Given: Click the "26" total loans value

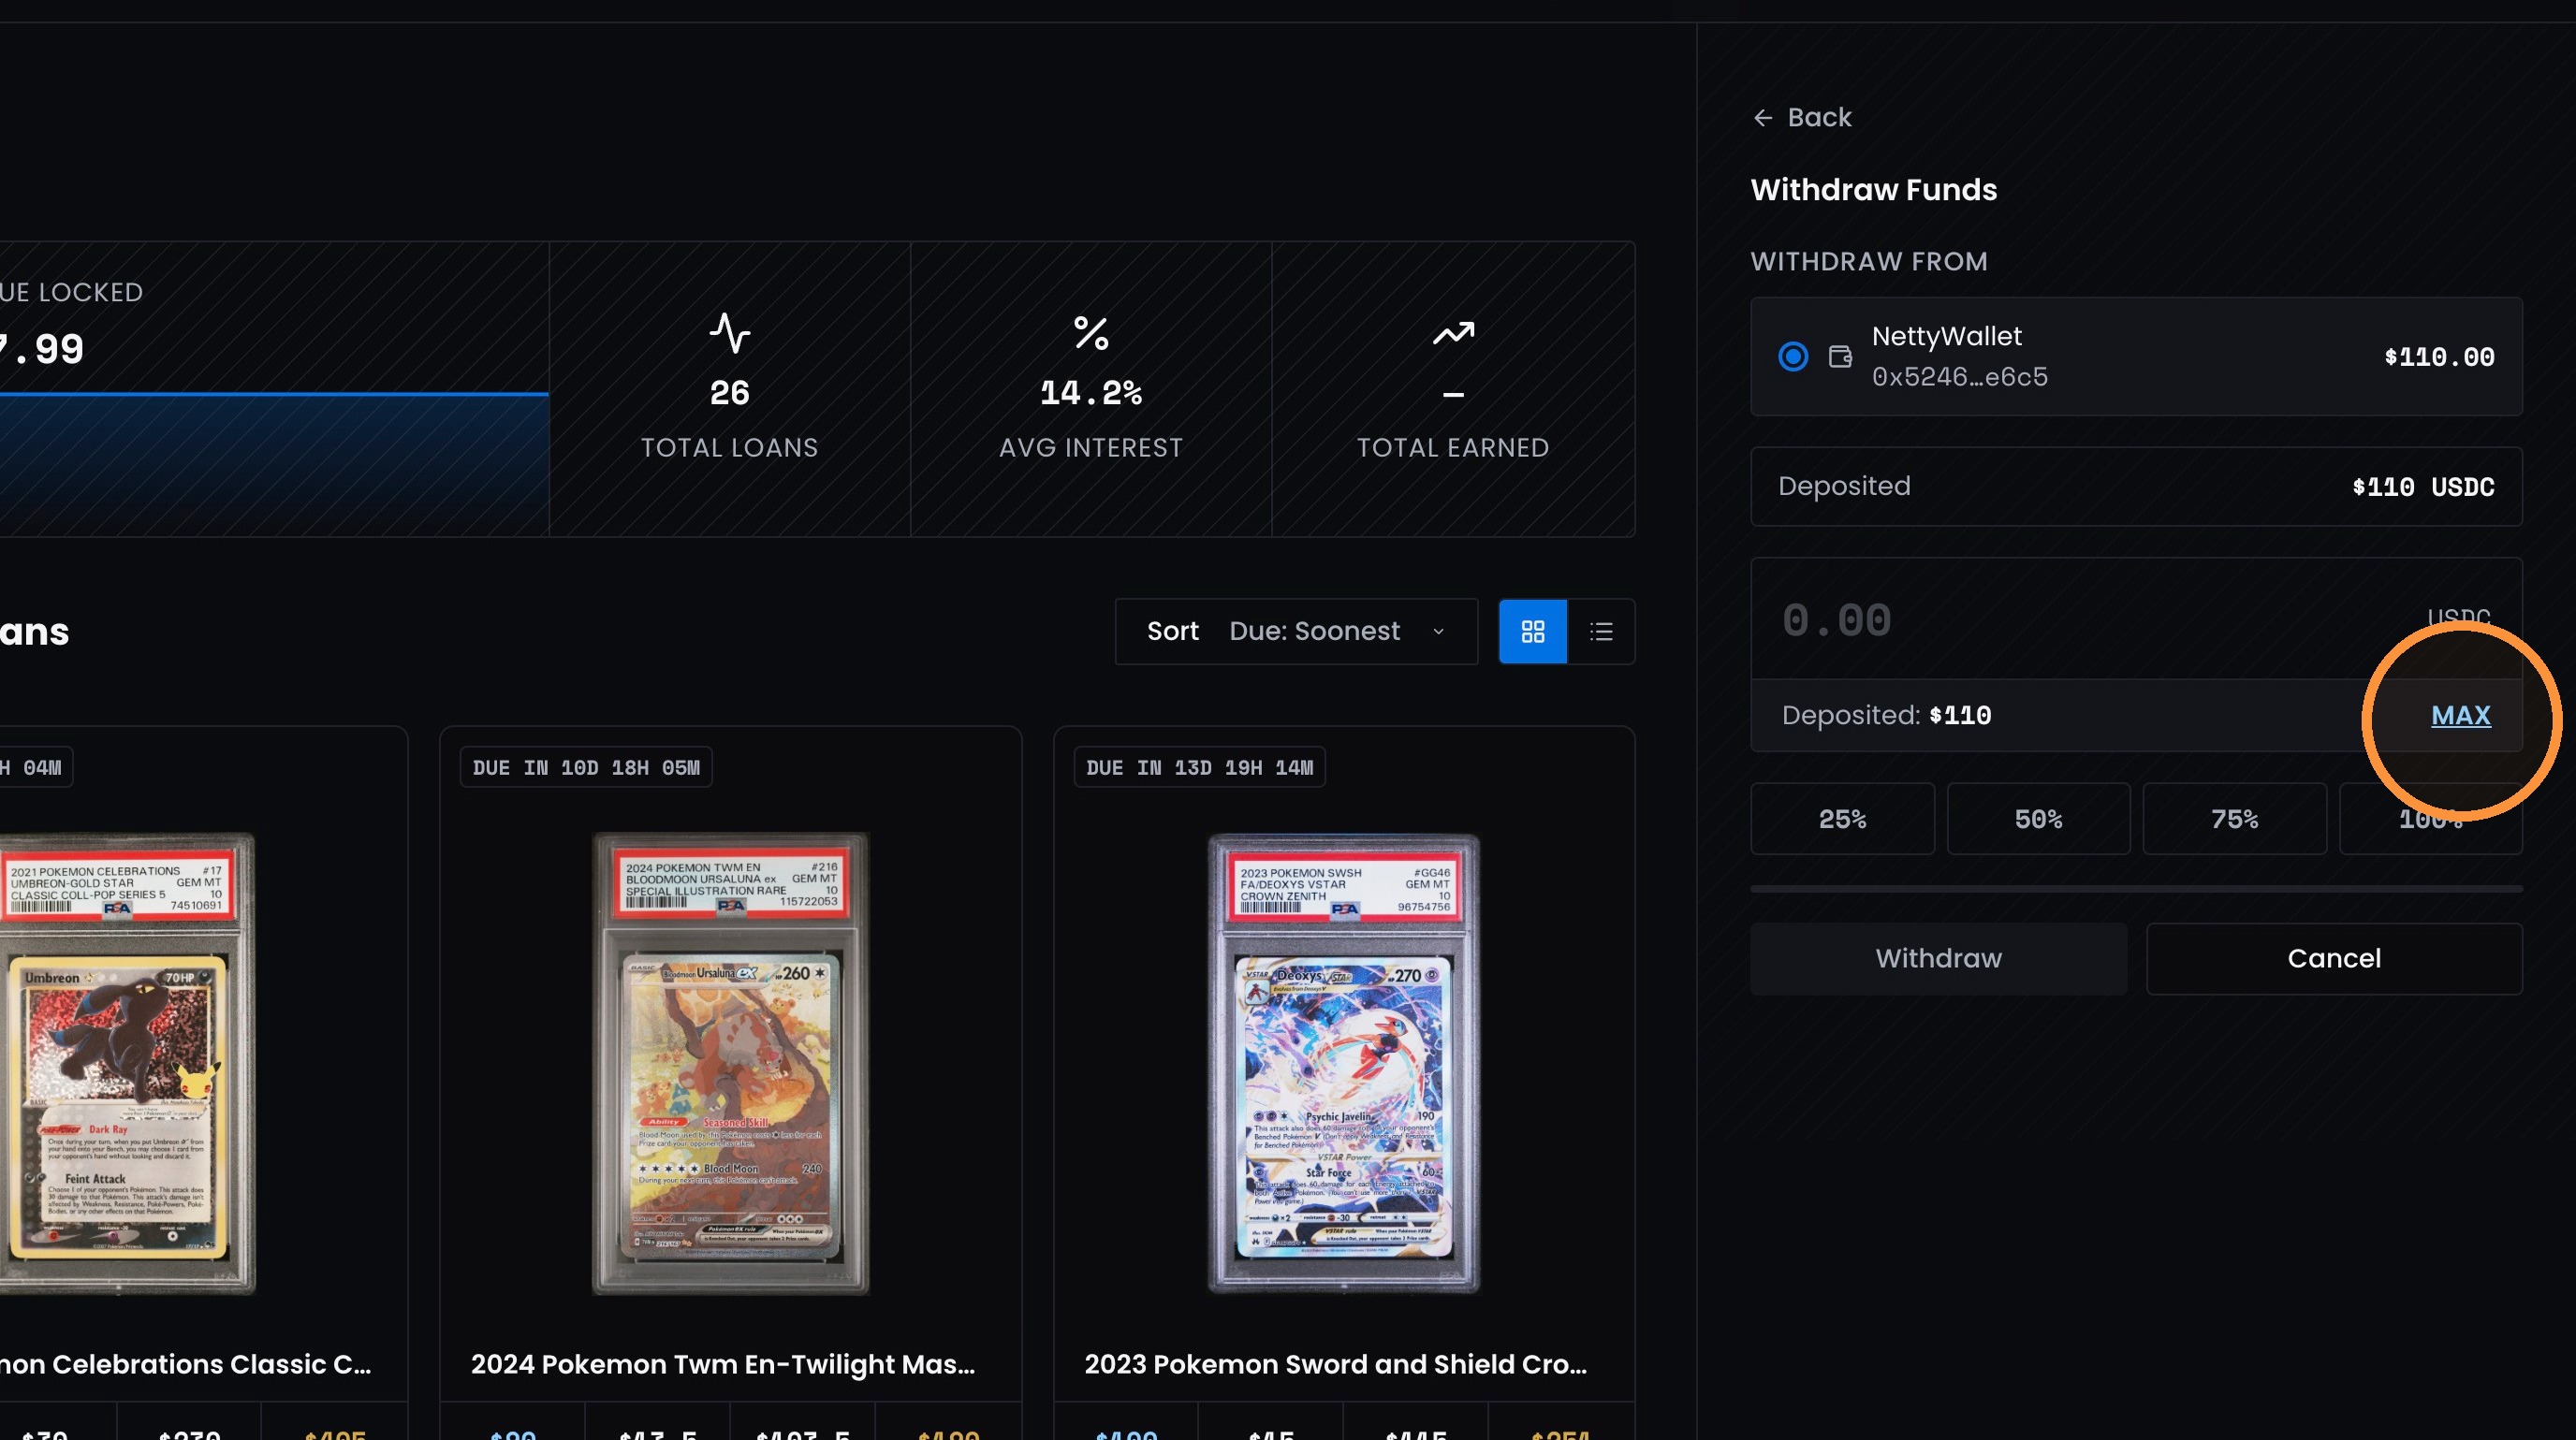Looking at the screenshot, I should pos(730,393).
